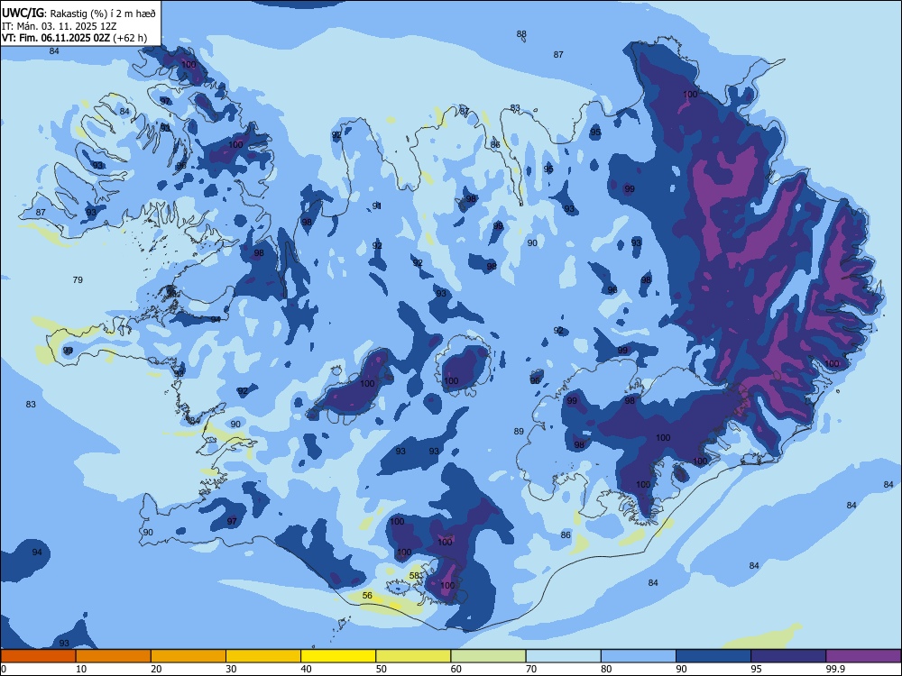Pick the light green 60–70 legend swatch
Image resolution: width=902 pixels, height=676 pixels.
tap(488, 656)
